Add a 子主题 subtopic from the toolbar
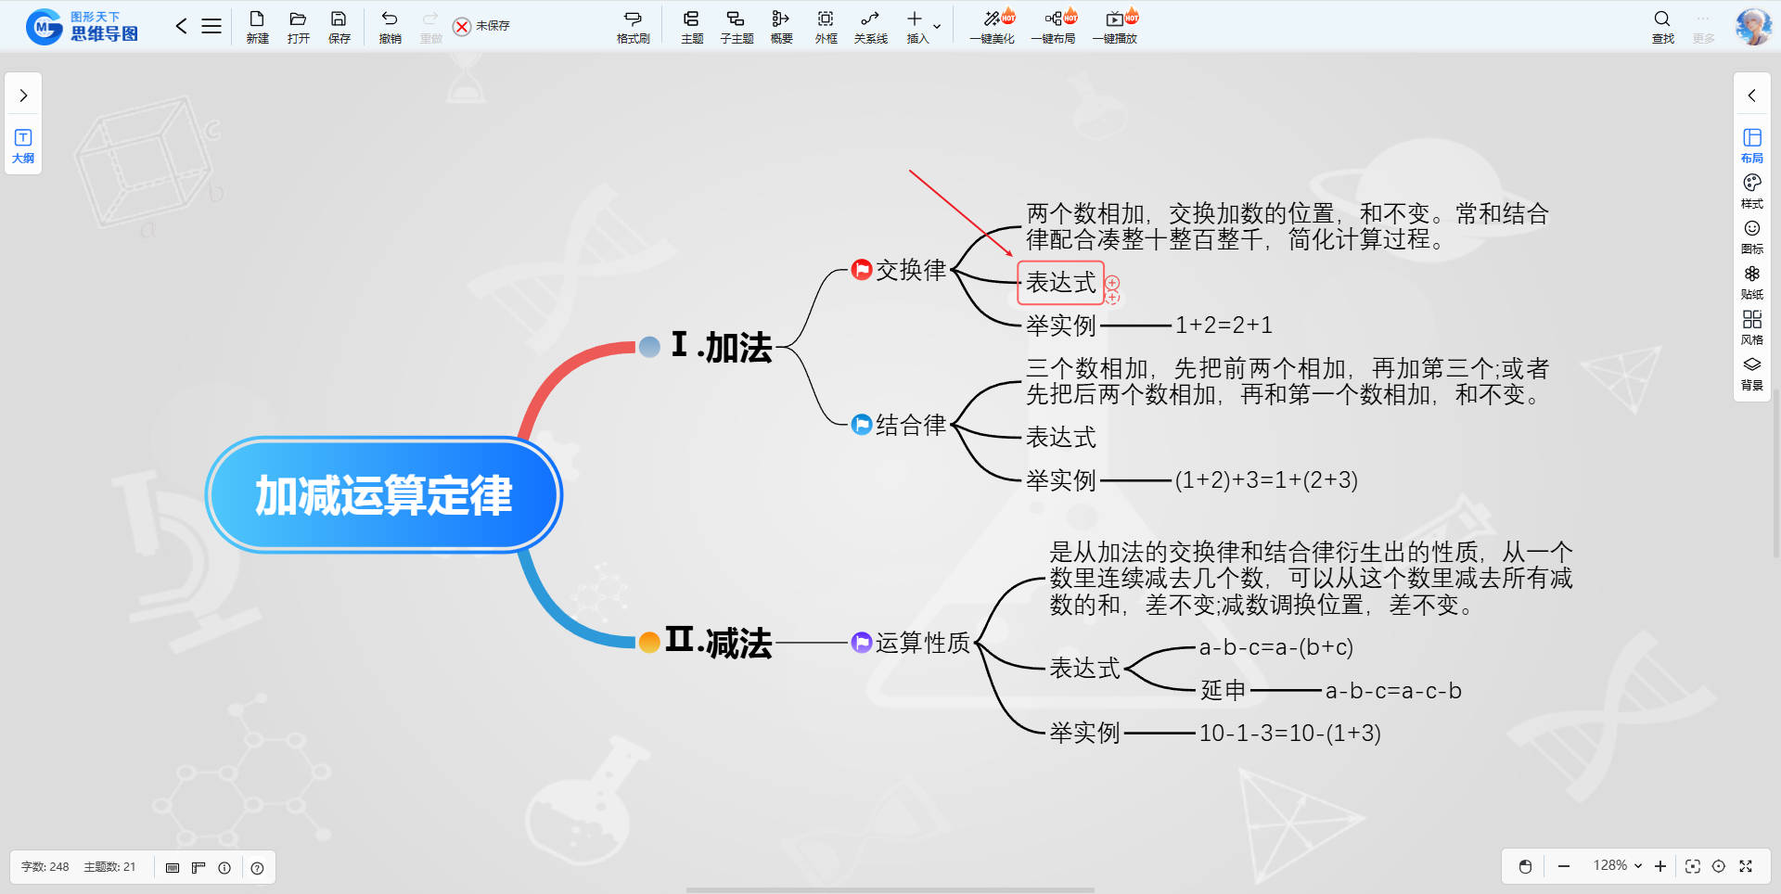Screen dimensions: 1781x894 click(x=736, y=26)
